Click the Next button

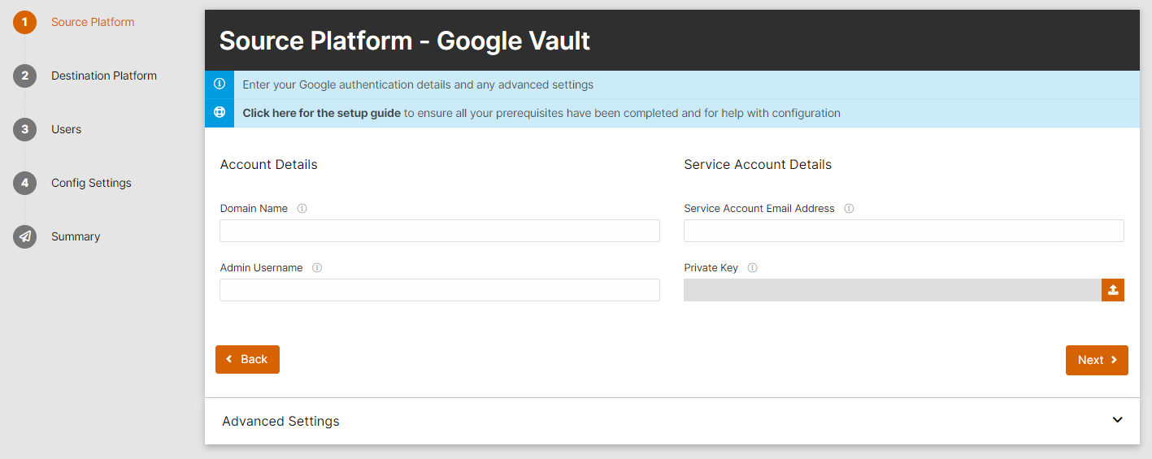[1097, 360]
